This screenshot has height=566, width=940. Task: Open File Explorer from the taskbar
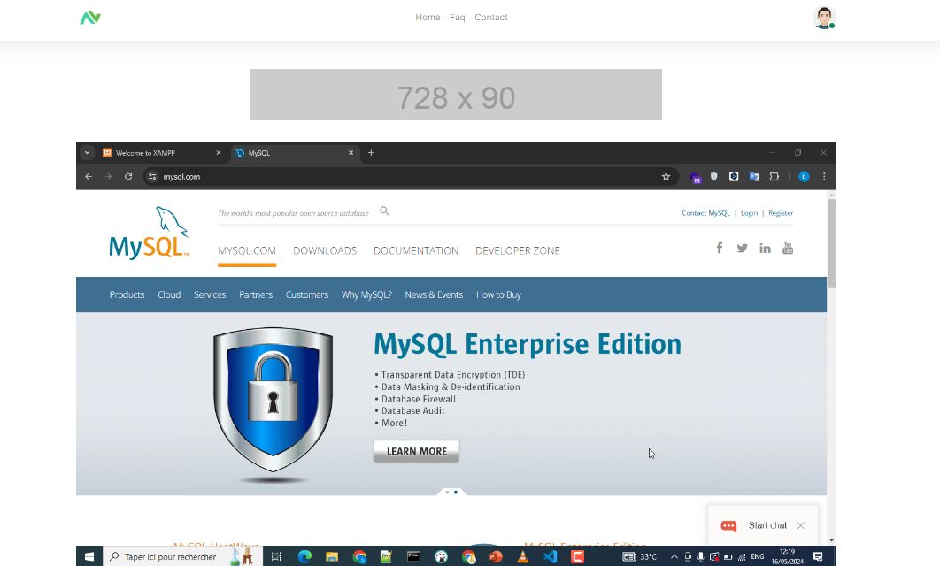point(332,556)
